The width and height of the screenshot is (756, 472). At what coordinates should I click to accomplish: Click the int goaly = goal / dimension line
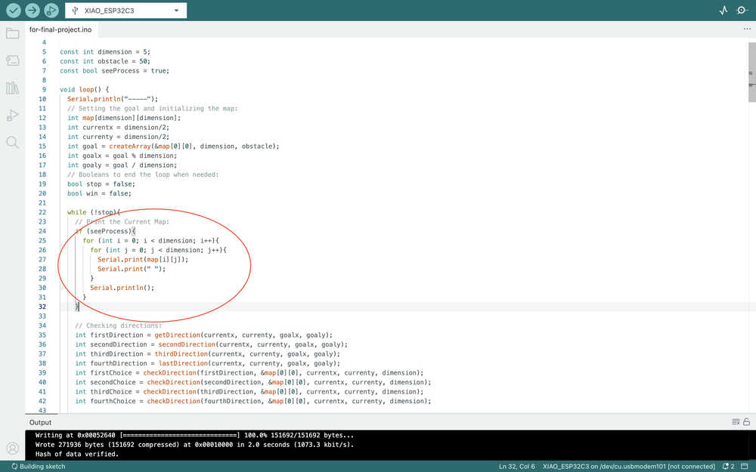point(122,165)
